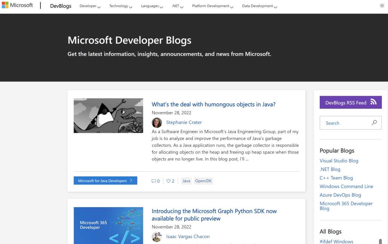Screen dimensions: 388x244
Task: Open the #ifdef Windows blog link
Action: [x=336, y=241]
